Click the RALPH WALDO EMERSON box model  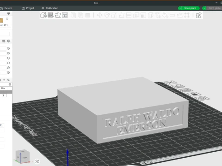(x=123, y=110)
